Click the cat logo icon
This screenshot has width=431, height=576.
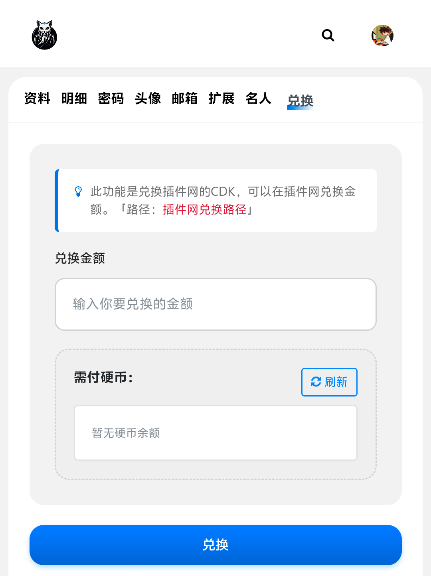click(44, 35)
